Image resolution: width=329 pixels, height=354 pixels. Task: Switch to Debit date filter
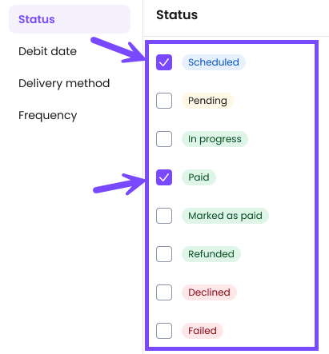point(47,51)
